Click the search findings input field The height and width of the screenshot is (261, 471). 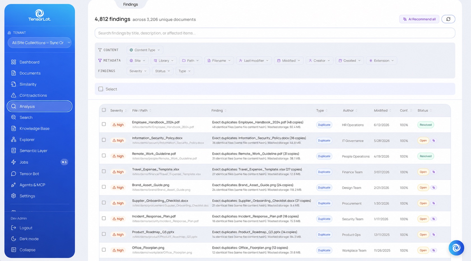pyautogui.click(x=275, y=33)
